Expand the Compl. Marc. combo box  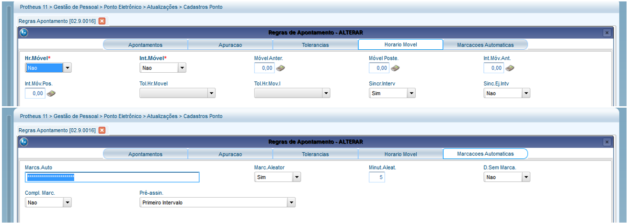tap(68, 202)
